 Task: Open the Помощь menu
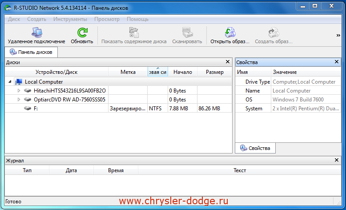137,19
